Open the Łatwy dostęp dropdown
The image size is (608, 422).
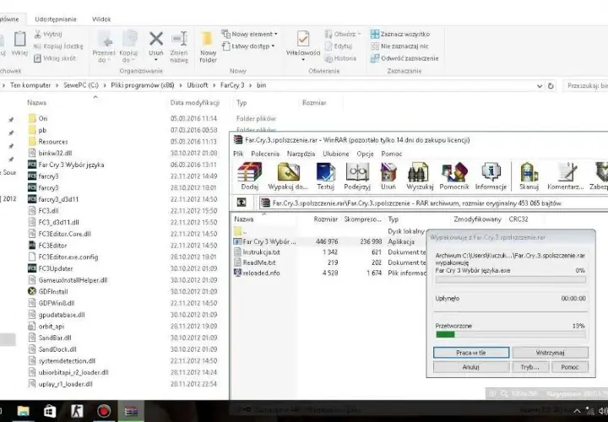click(248, 46)
